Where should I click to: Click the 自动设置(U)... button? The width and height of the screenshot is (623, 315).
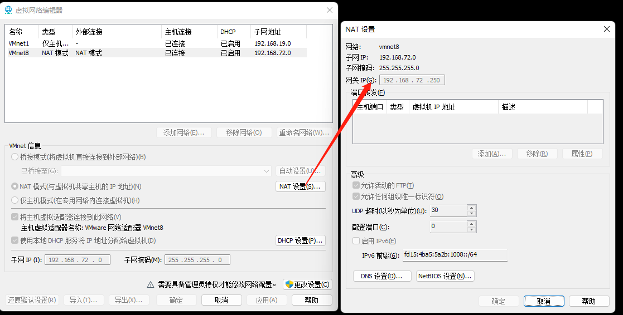(x=301, y=171)
